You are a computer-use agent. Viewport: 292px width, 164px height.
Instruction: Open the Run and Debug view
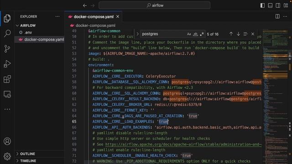click(x=7, y=64)
